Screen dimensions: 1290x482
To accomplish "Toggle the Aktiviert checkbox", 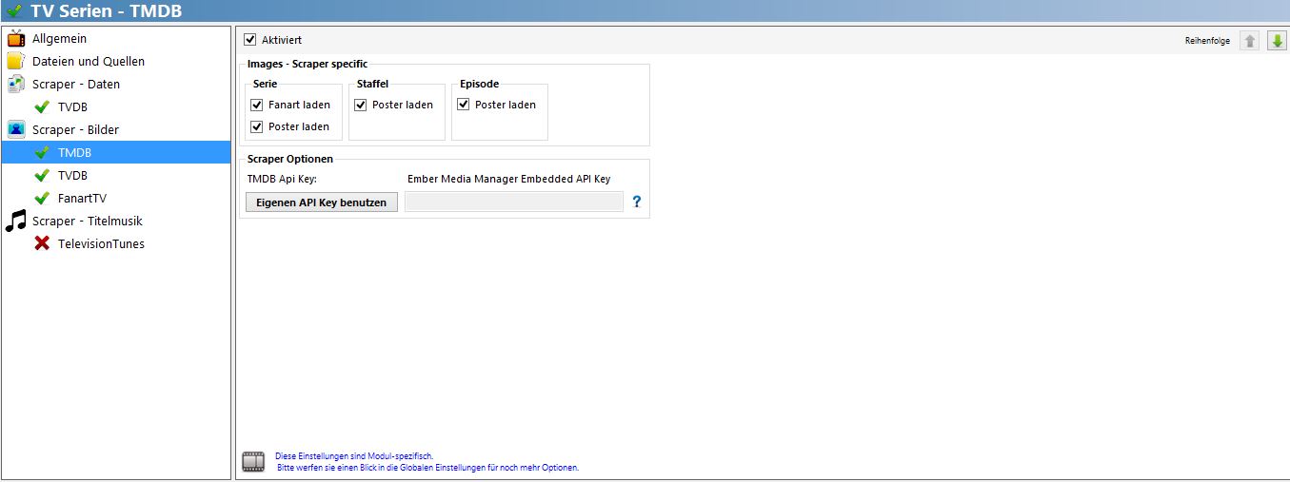I will pos(250,40).
